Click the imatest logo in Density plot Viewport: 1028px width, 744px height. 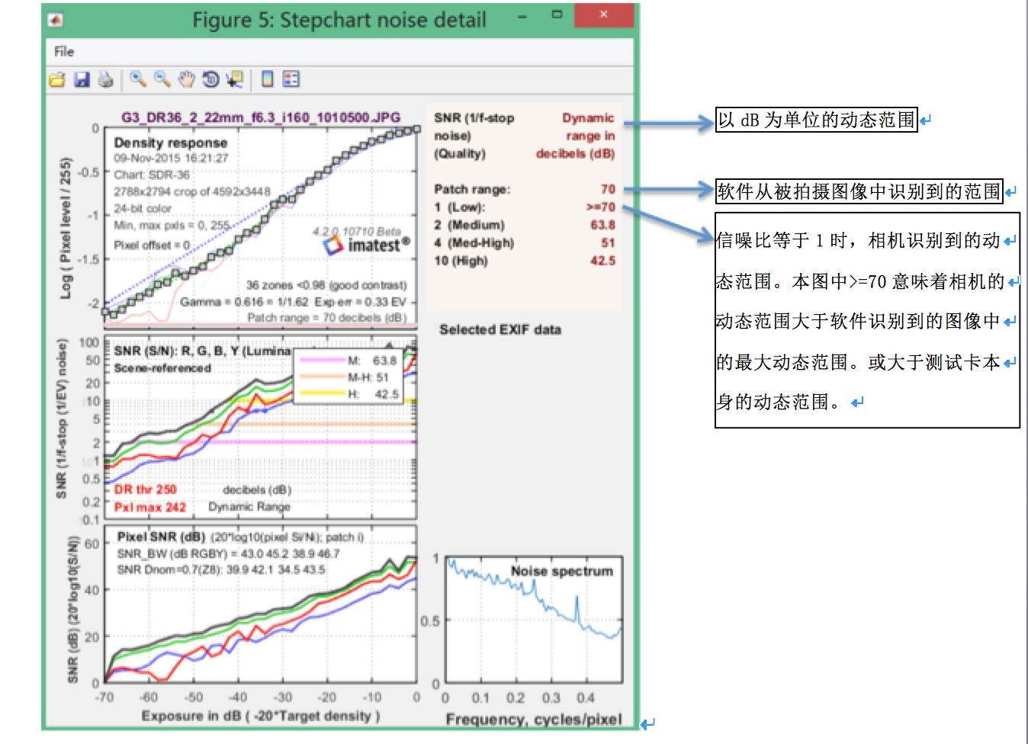[366, 245]
